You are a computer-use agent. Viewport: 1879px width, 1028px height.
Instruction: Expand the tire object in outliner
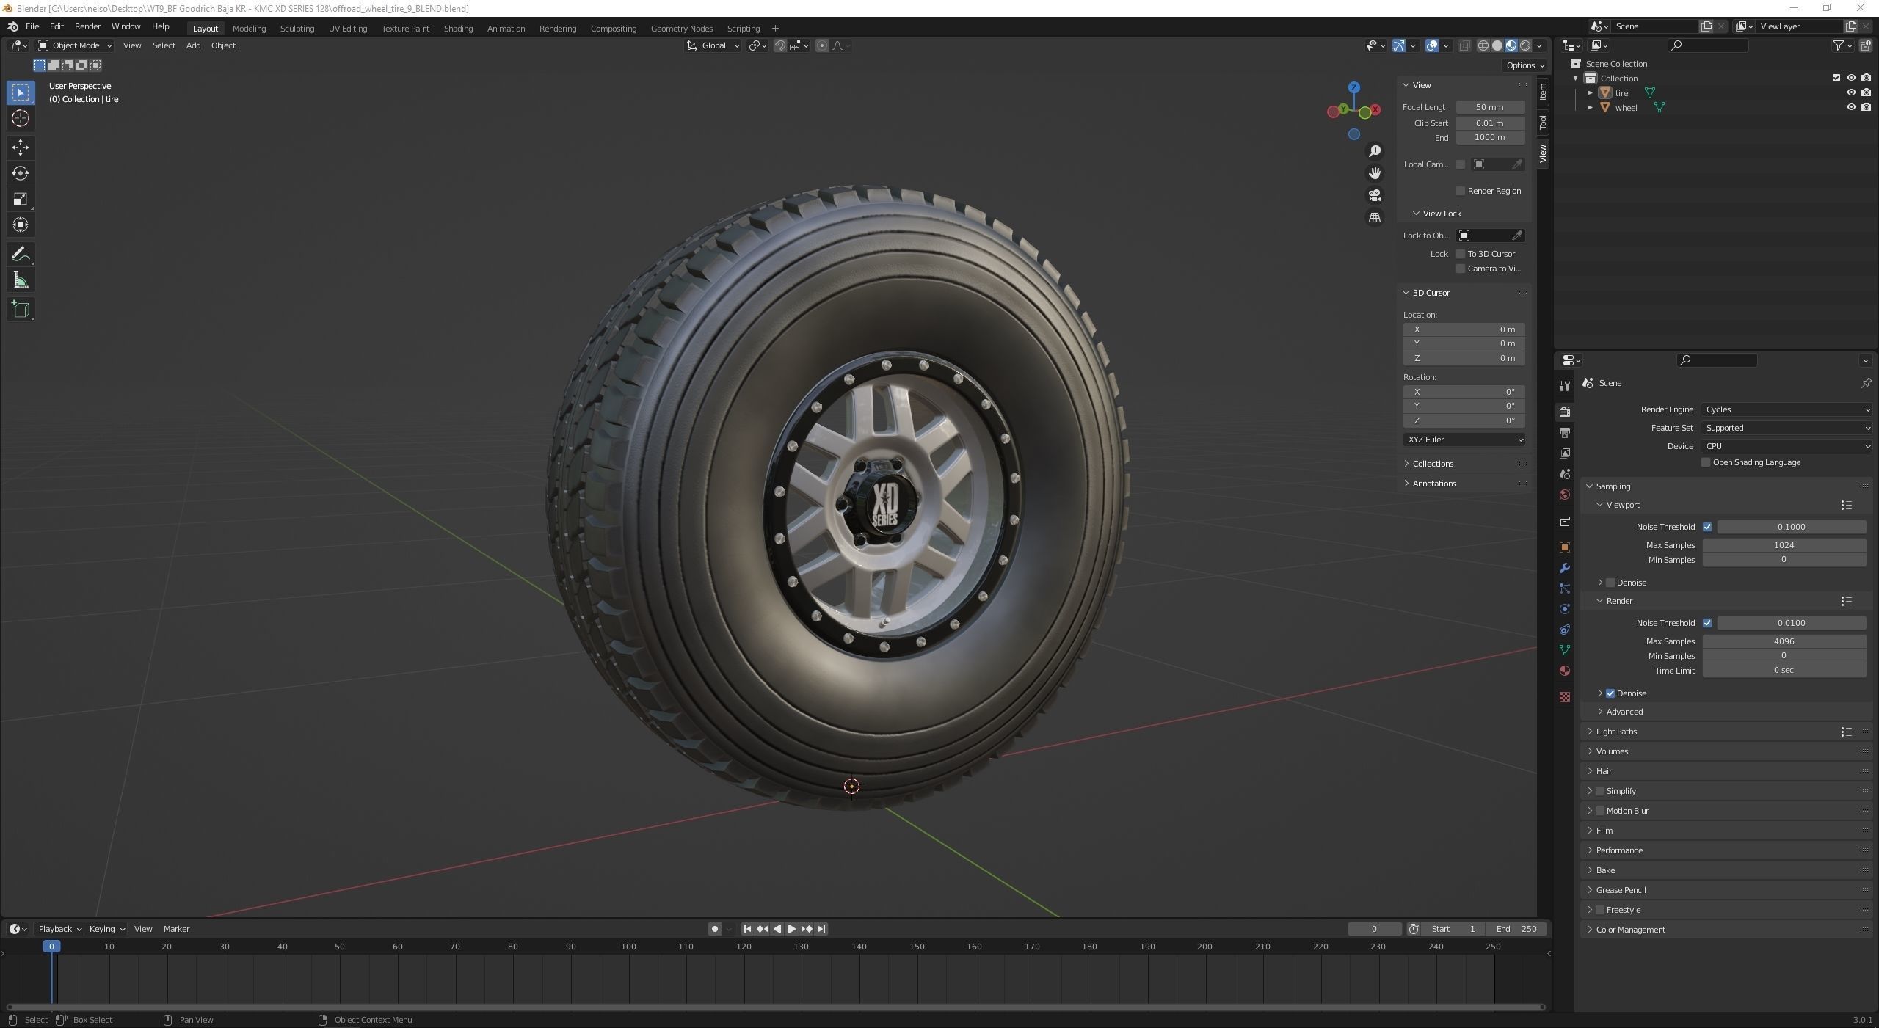coord(1591,93)
